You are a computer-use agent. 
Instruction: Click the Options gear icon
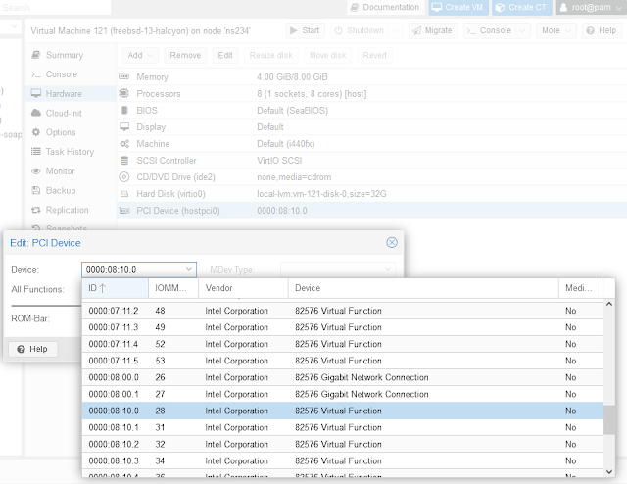pos(36,132)
